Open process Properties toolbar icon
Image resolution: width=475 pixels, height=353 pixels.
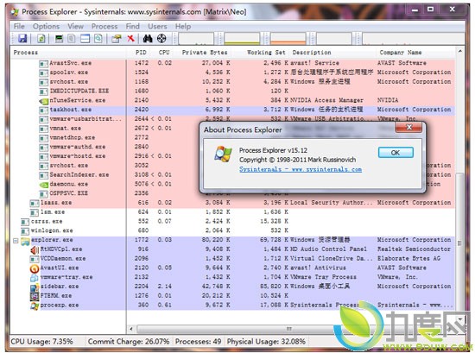pos(116,39)
